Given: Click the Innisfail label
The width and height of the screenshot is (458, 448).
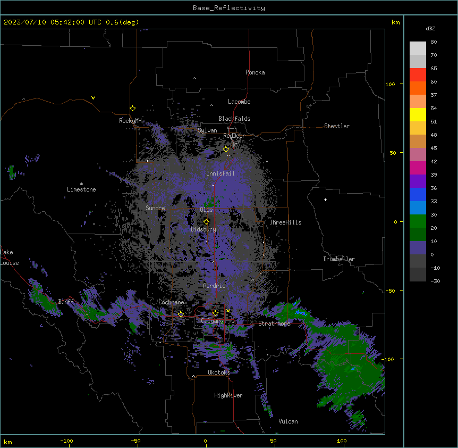Looking at the screenshot, I should click(220, 173).
